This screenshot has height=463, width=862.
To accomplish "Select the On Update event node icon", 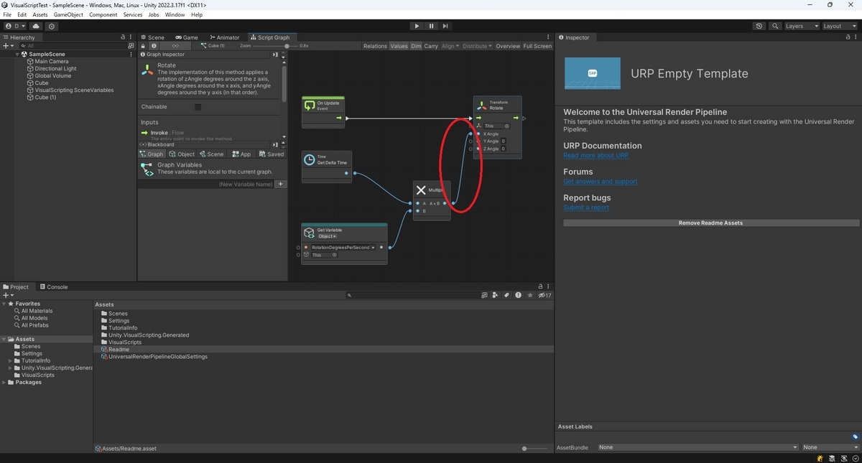I will point(310,106).
